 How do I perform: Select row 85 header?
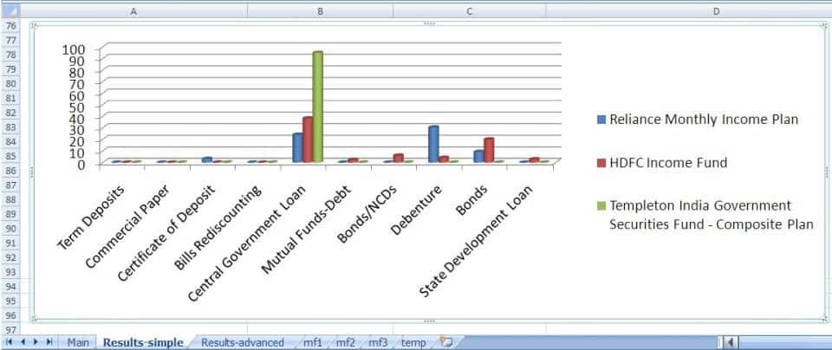(10, 156)
